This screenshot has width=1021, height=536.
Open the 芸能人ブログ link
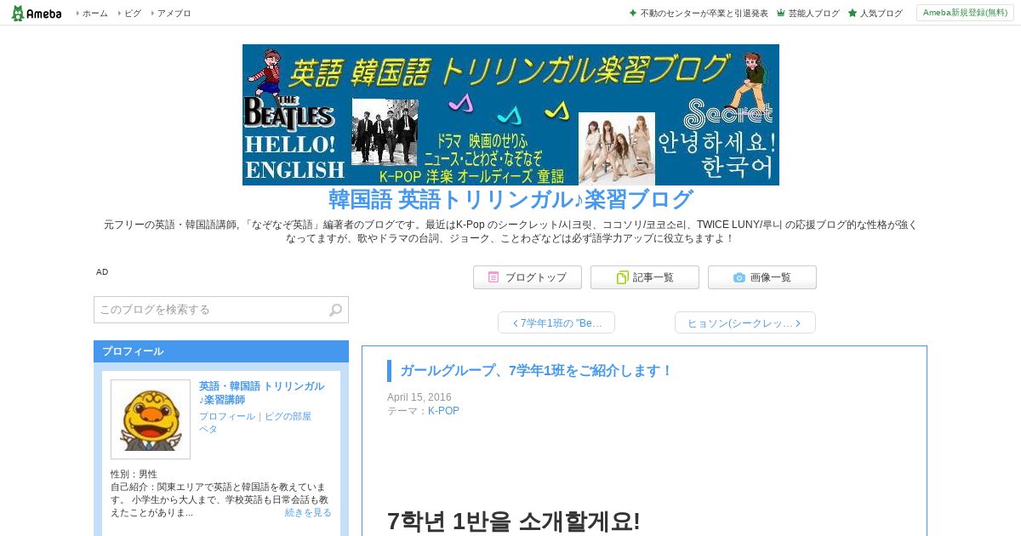click(813, 14)
